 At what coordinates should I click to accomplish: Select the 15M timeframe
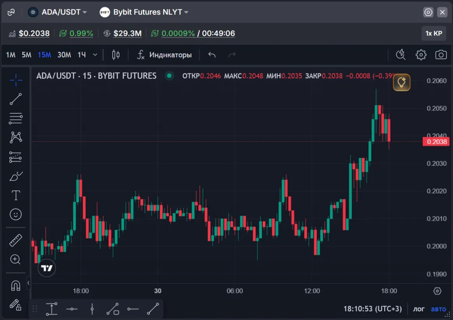tap(44, 55)
